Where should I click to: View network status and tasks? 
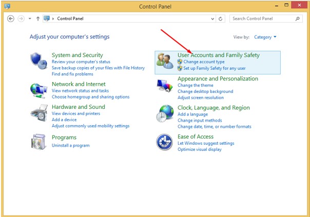coord(80,91)
